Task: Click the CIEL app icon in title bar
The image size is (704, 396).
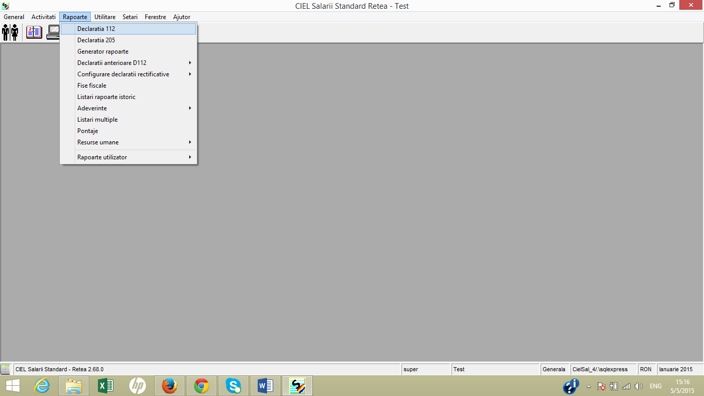Action: (x=6, y=6)
